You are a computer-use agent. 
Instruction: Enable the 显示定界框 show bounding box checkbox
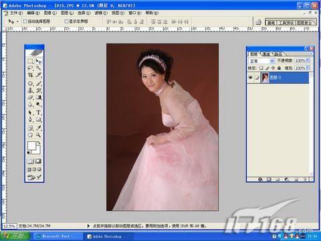pyautogui.click(x=66, y=21)
